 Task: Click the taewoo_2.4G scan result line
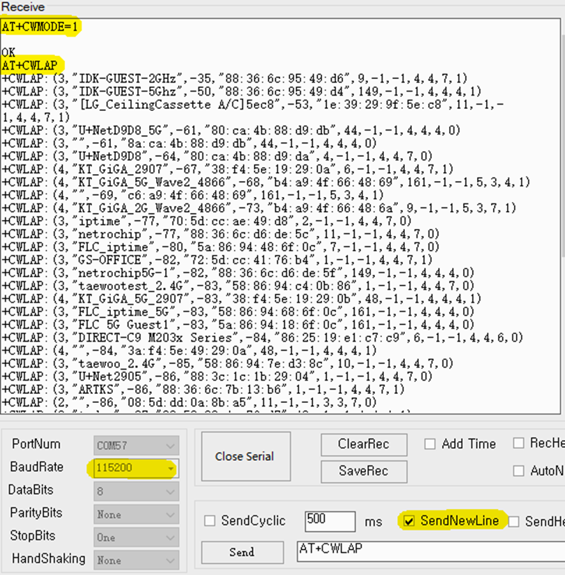coord(228,363)
